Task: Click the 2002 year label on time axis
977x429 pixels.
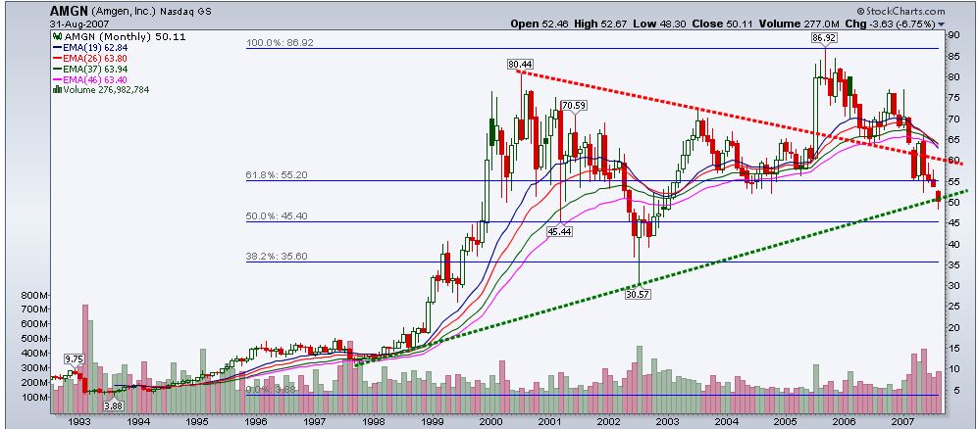Action: tap(607, 421)
